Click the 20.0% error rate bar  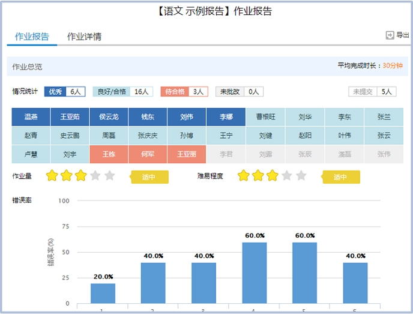[103, 294]
